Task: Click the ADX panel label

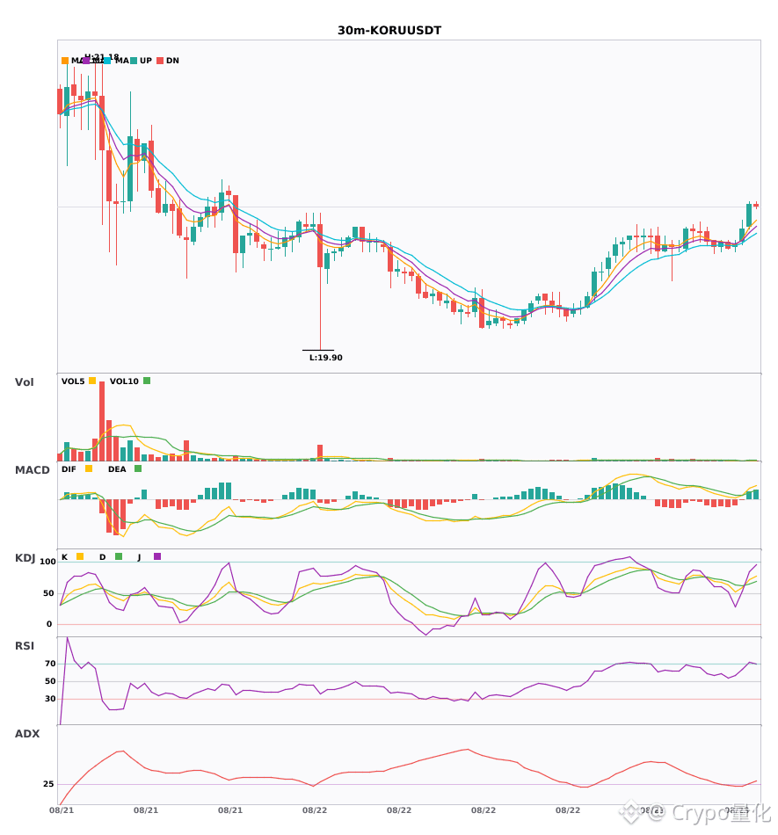Action: [x=27, y=734]
